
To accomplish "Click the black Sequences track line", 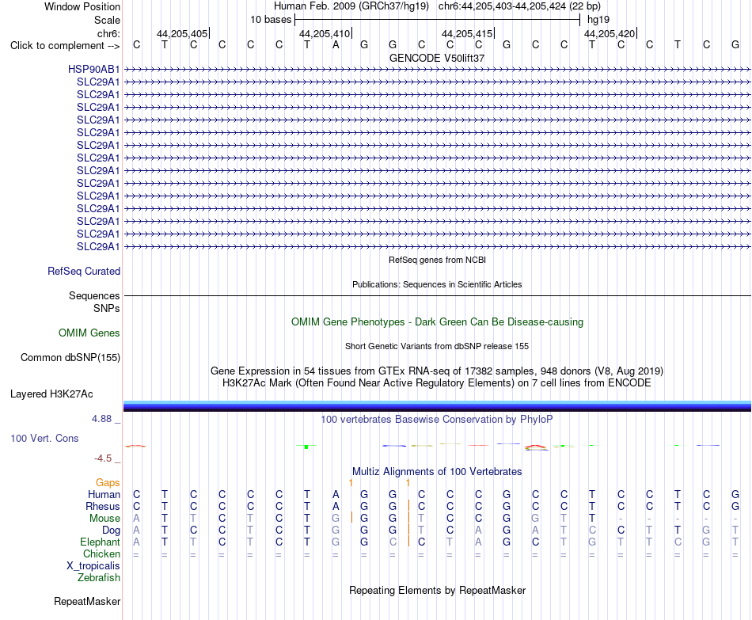I will tap(438, 295).
